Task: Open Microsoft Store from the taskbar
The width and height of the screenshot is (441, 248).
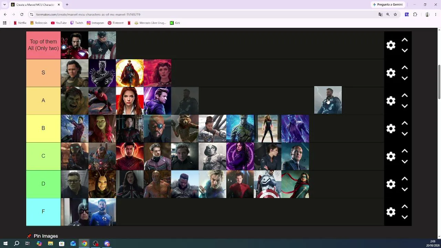Action: pyautogui.click(x=62, y=244)
